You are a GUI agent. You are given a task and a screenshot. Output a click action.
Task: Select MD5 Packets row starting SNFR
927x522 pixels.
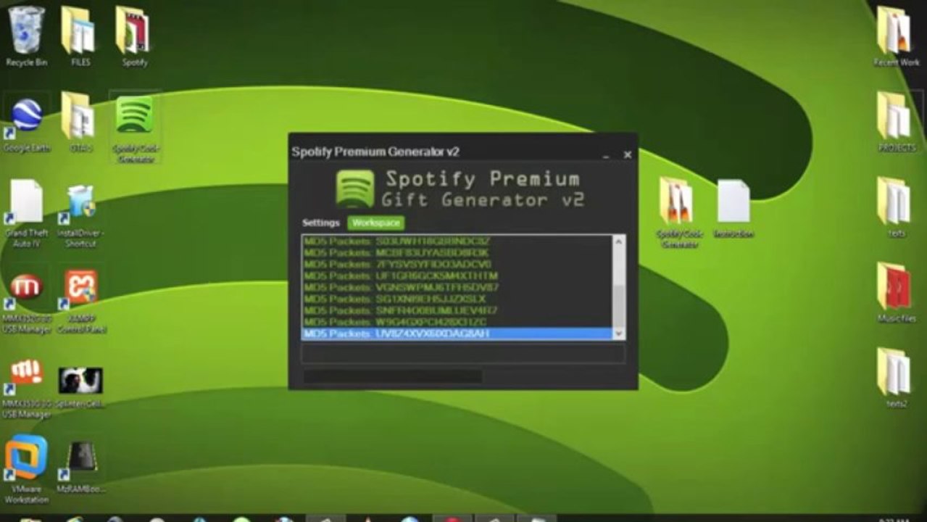pos(457,310)
